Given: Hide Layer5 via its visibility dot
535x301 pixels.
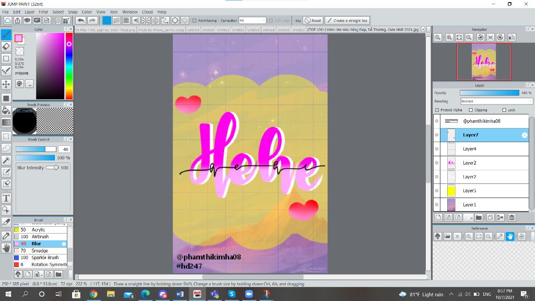Looking at the screenshot, I should [x=437, y=191].
